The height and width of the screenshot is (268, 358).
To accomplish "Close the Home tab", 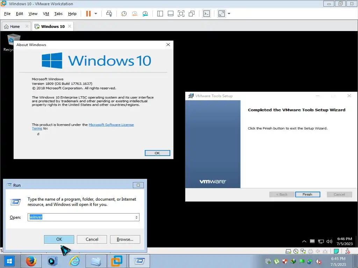I will 27,26.
